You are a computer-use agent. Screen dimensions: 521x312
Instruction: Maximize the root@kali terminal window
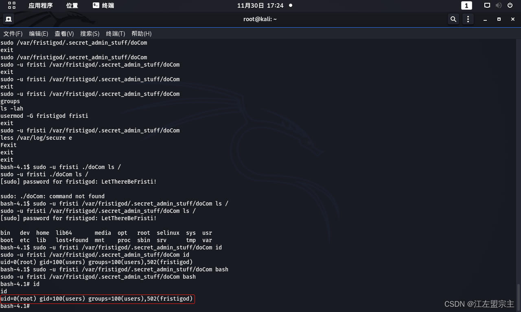coord(499,19)
